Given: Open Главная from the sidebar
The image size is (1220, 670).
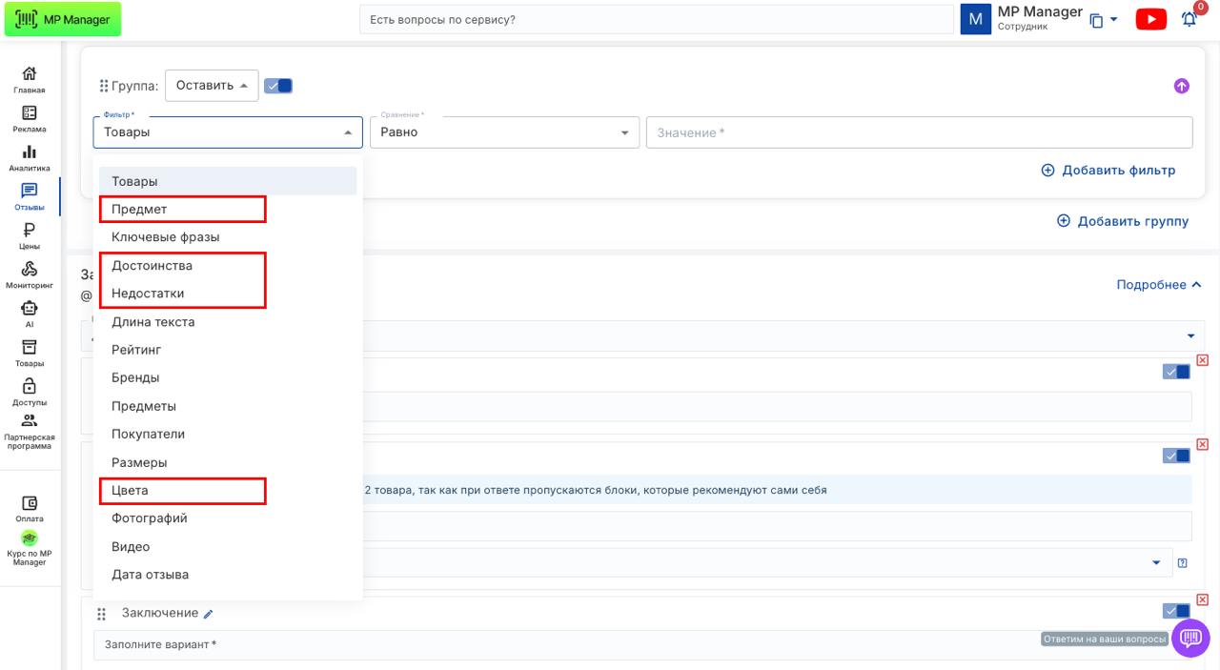Looking at the screenshot, I should tap(29, 79).
